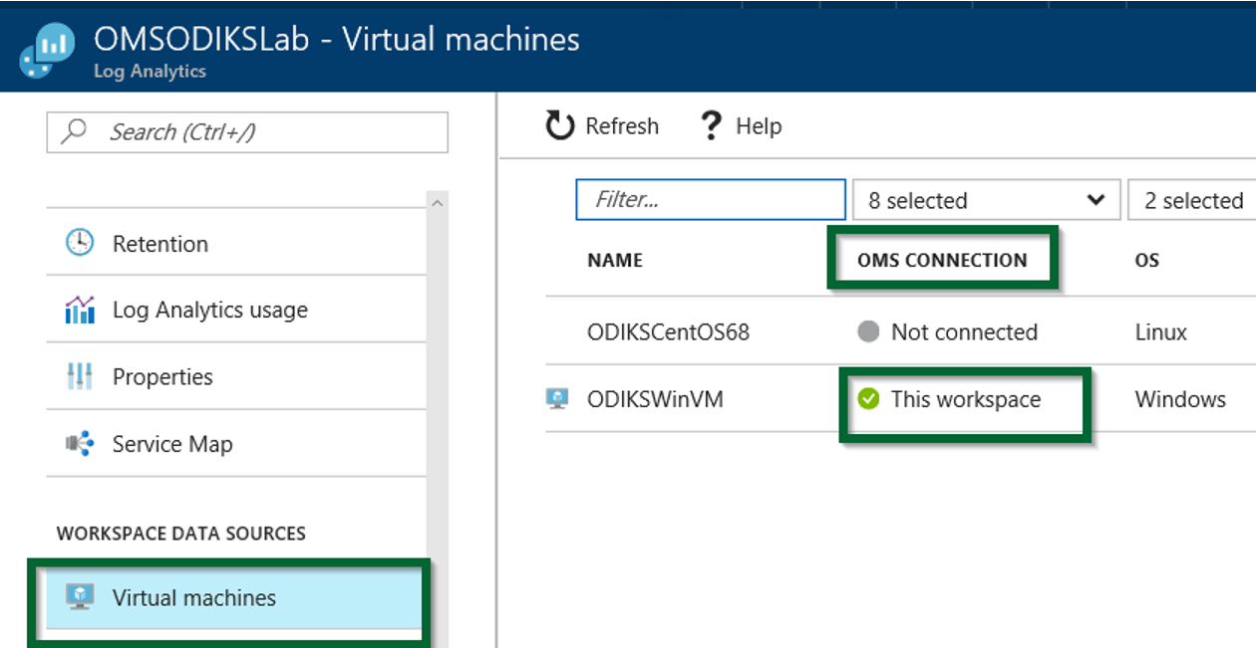Select the ODIKSWinVM row name
Image resolution: width=1256 pixels, height=648 pixels.
pyautogui.click(x=655, y=399)
